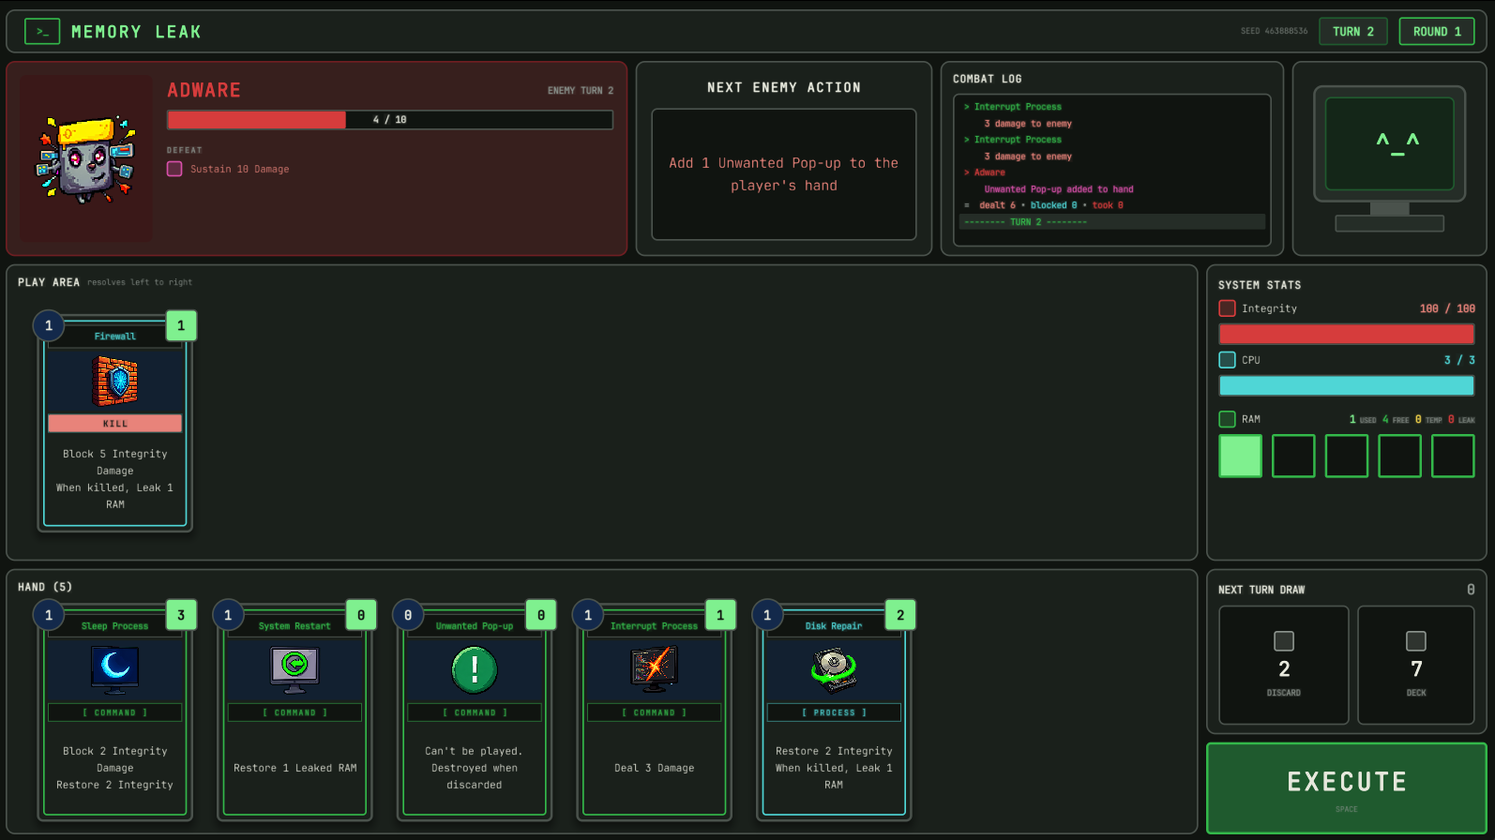1495x840 pixels.
Task: Click the Adware health bar
Action: pos(390,120)
